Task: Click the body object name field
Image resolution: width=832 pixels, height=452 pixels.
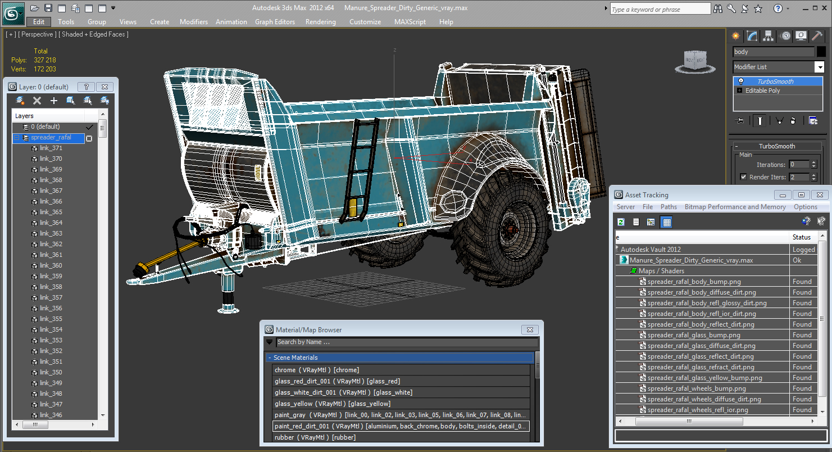Action: [x=774, y=52]
